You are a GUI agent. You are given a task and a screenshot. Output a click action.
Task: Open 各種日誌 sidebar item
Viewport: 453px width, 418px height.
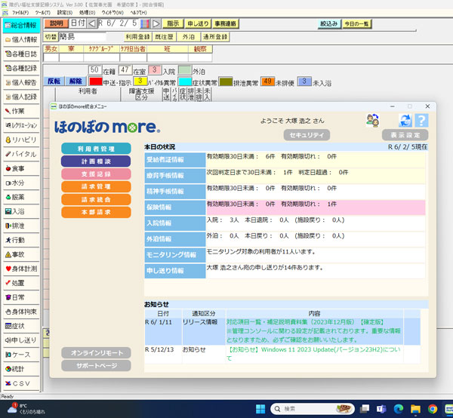click(x=21, y=54)
